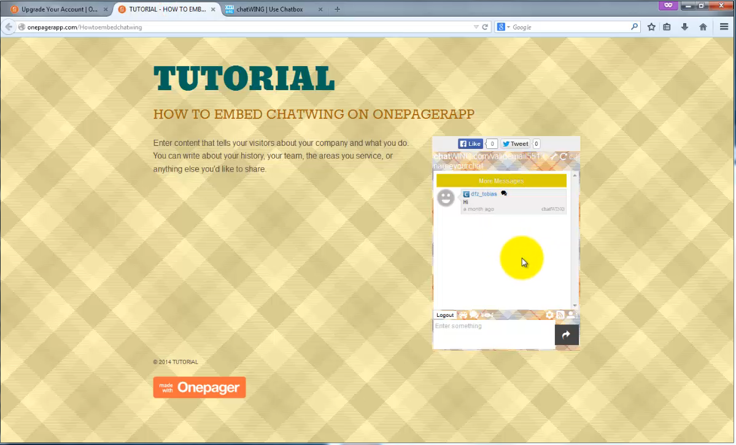Click the smiley avatar of dfz_tobias
This screenshot has height=445, width=736.
pyautogui.click(x=446, y=198)
